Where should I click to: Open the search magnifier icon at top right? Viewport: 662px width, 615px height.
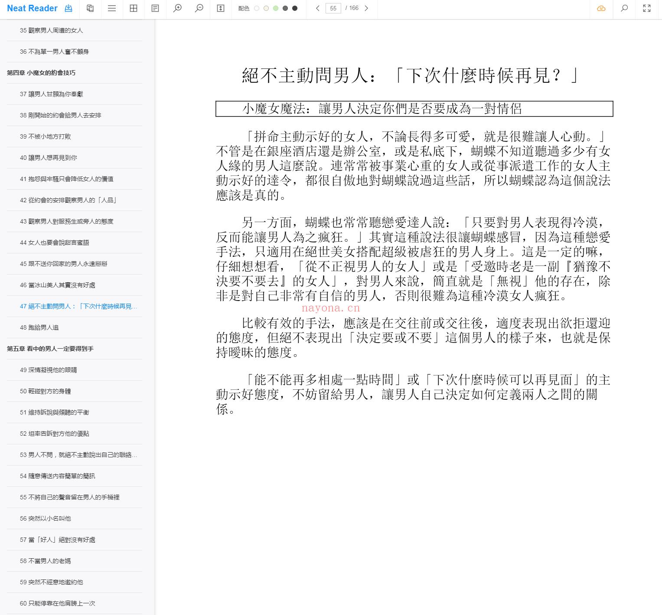624,8
